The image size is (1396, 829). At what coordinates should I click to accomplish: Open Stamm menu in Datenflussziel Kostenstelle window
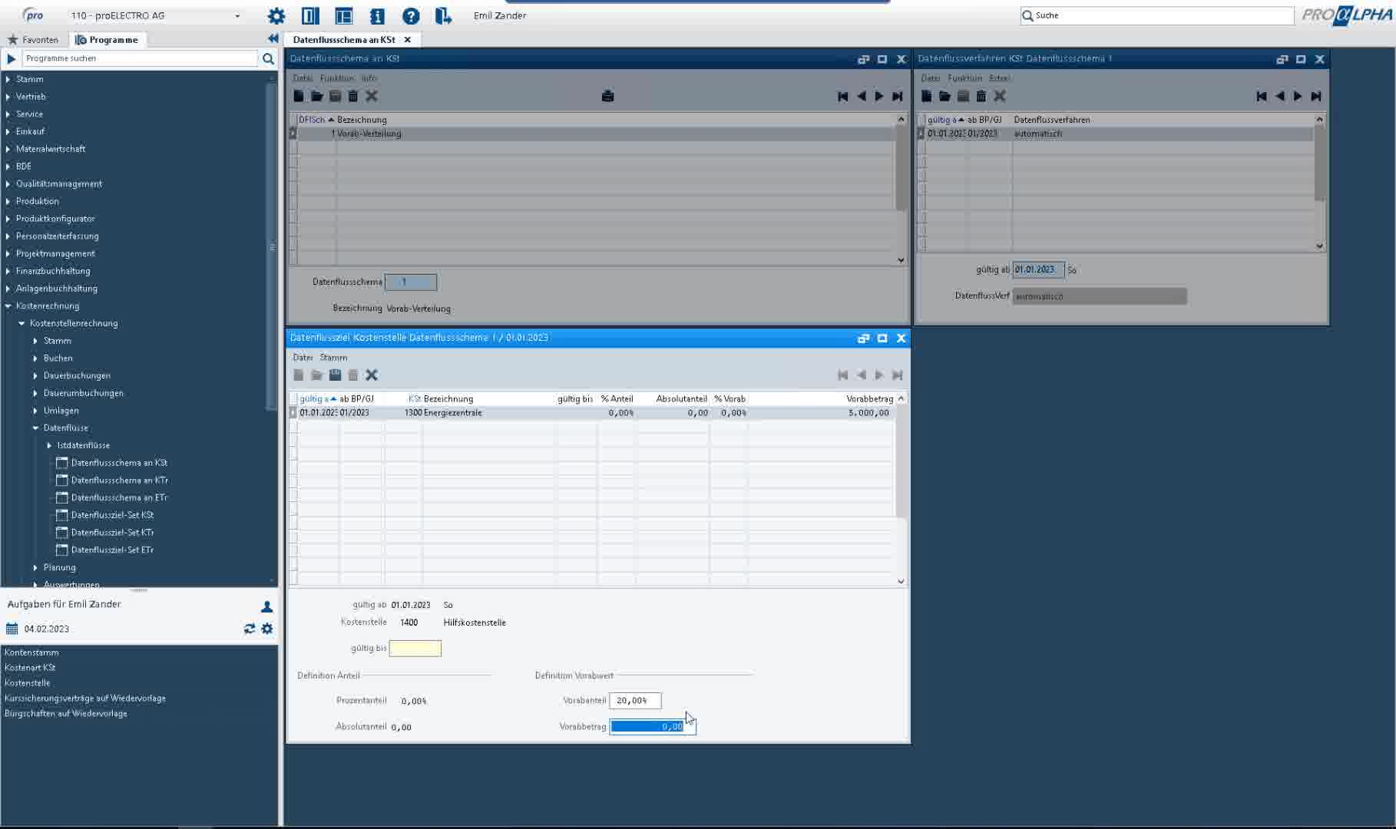click(x=333, y=357)
